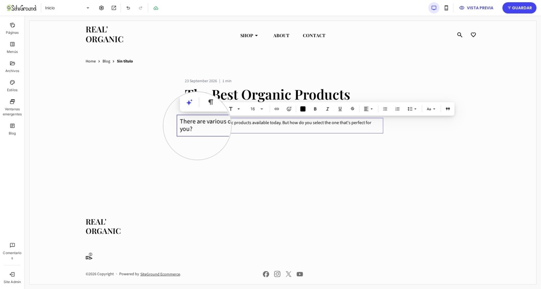Click the Facebook footer icon

pos(266,274)
